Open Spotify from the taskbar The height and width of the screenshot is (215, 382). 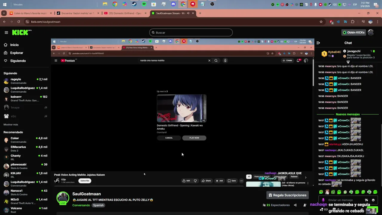tap(144, 4)
